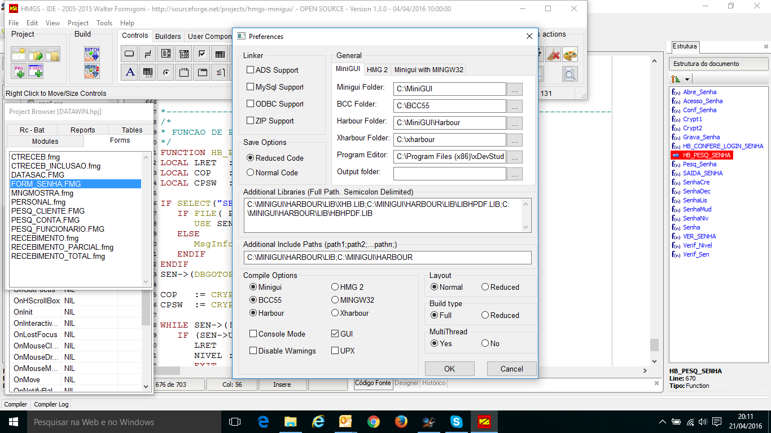The image size is (771, 433).
Task: Enable ADS Support checkbox
Action: click(x=250, y=70)
